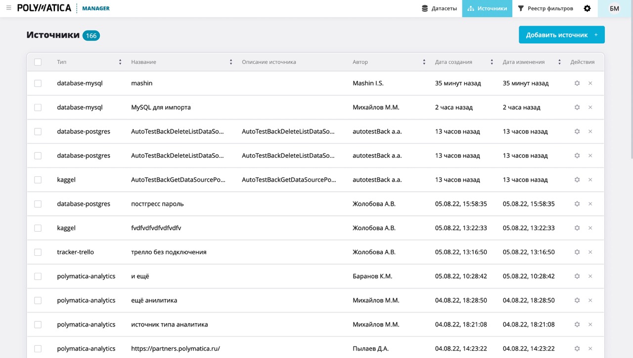Select checkbox for fvdfvdfvdfvdfvdfv row

38,228
